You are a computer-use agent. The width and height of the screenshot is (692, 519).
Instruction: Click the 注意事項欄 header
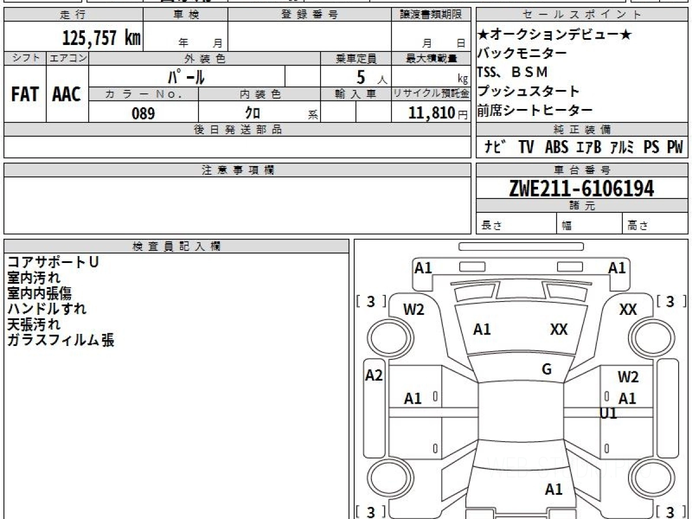pos(238,170)
